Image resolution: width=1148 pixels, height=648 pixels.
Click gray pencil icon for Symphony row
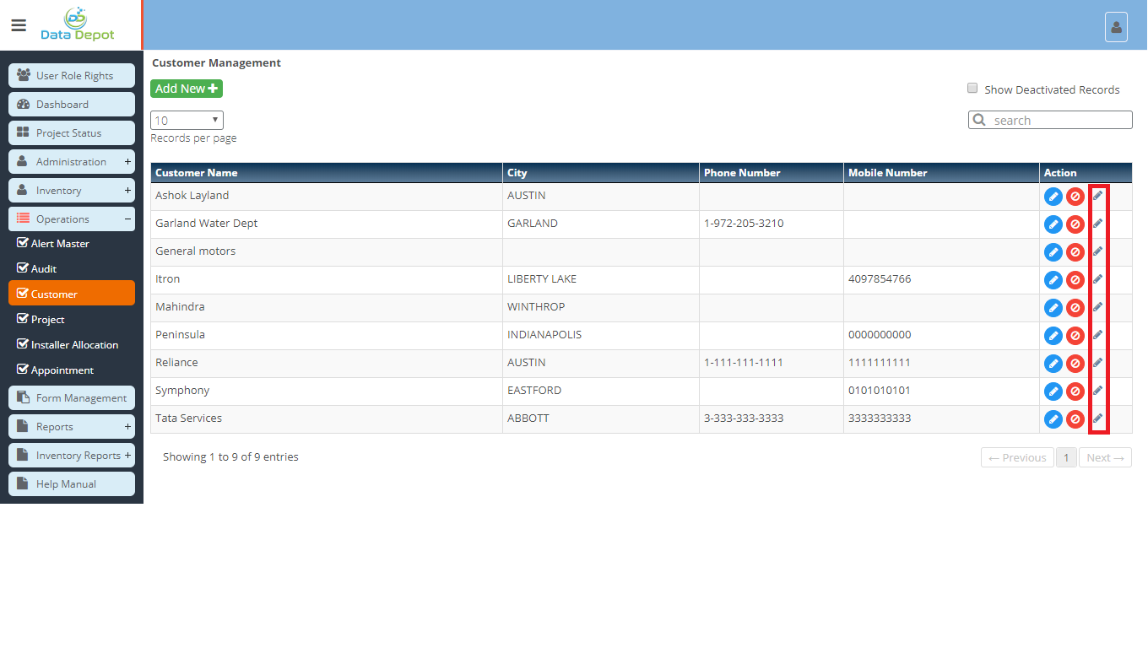click(x=1097, y=391)
